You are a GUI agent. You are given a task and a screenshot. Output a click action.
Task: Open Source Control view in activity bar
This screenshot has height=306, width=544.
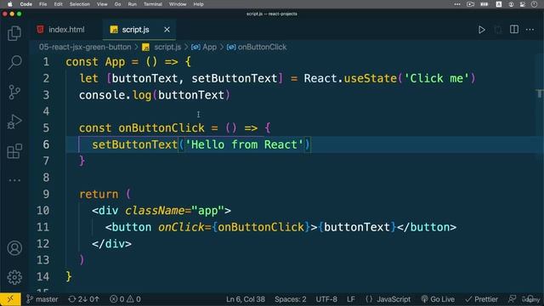coord(14,93)
